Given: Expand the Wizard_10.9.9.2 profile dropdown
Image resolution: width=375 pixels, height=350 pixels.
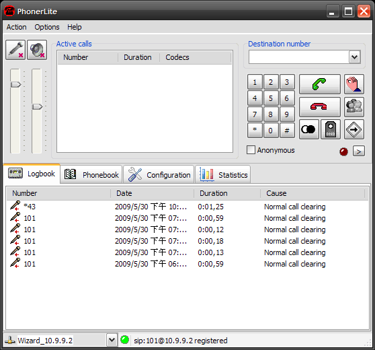Looking at the screenshot, I should [x=112, y=340].
